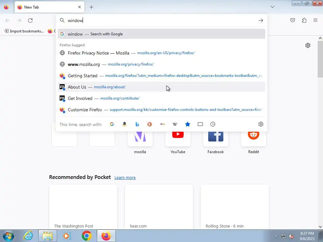Click the Go arrow in address bar
The image size is (323, 242).
click(x=261, y=20)
